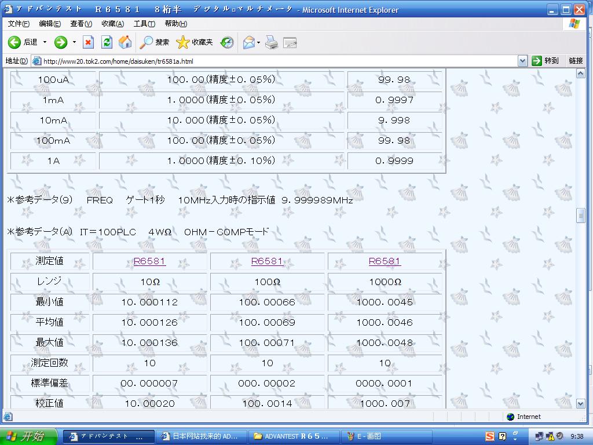Go back with the green Back arrow

pyautogui.click(x=14, y=42)
